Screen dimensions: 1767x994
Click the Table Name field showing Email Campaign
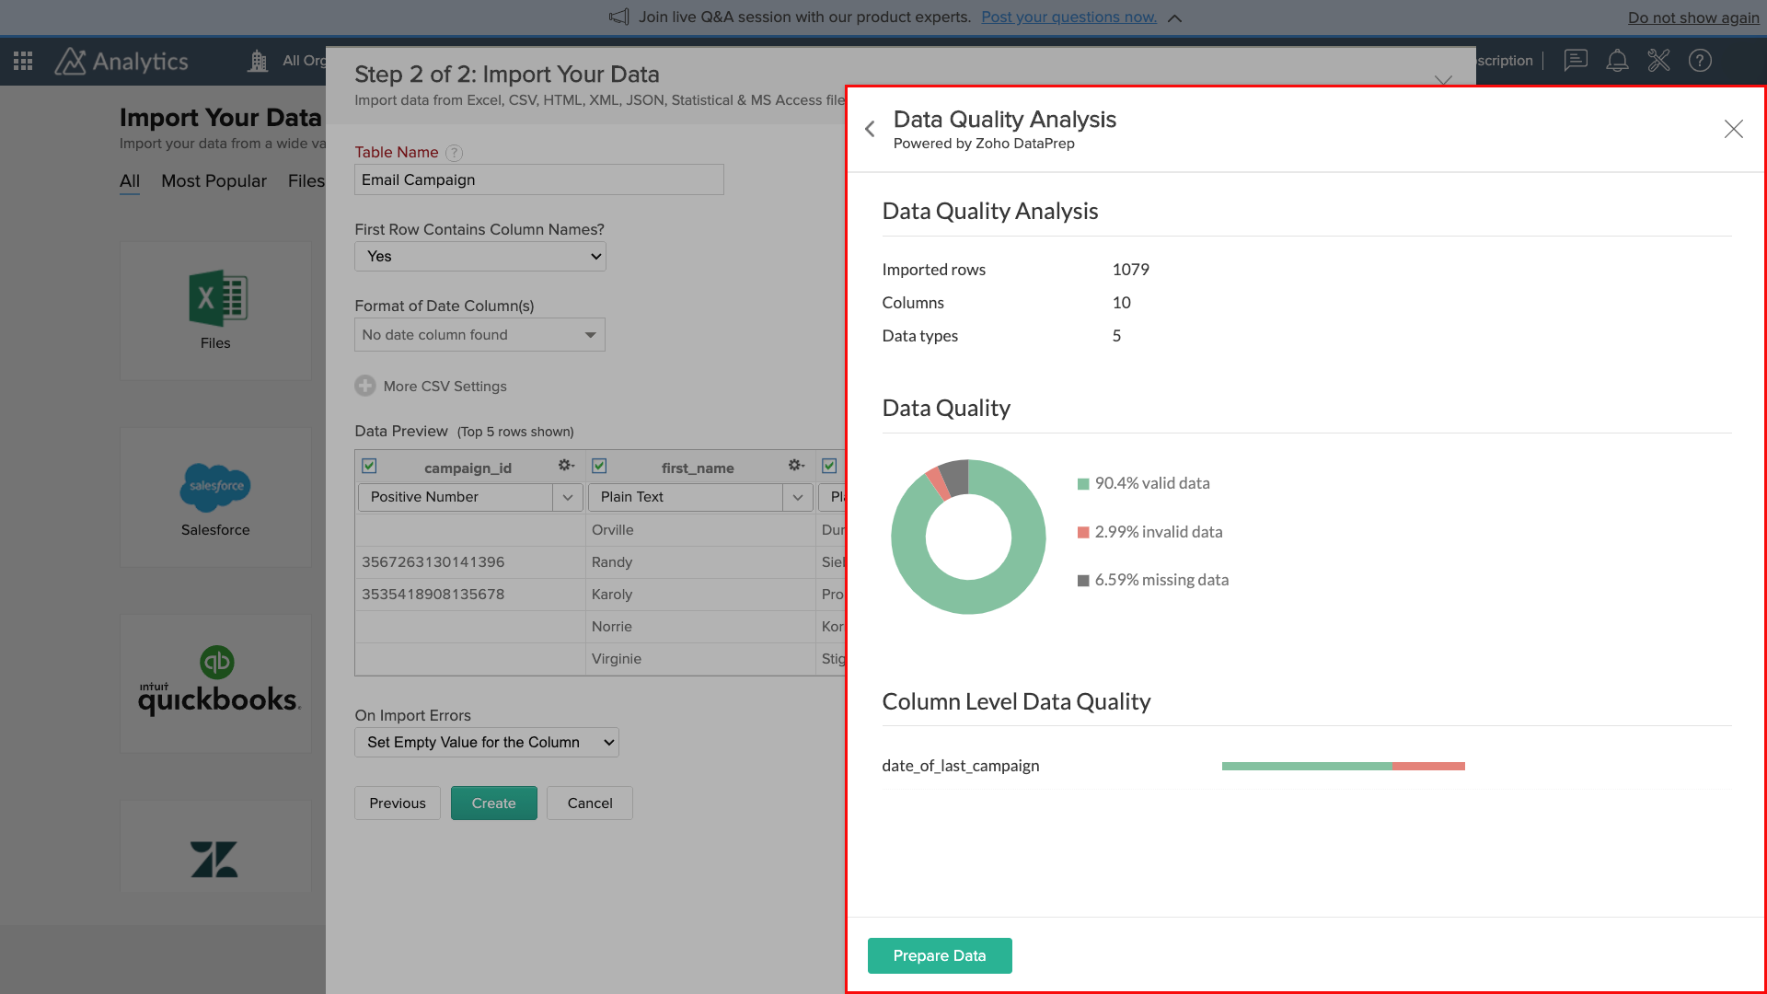click(538, 179)
